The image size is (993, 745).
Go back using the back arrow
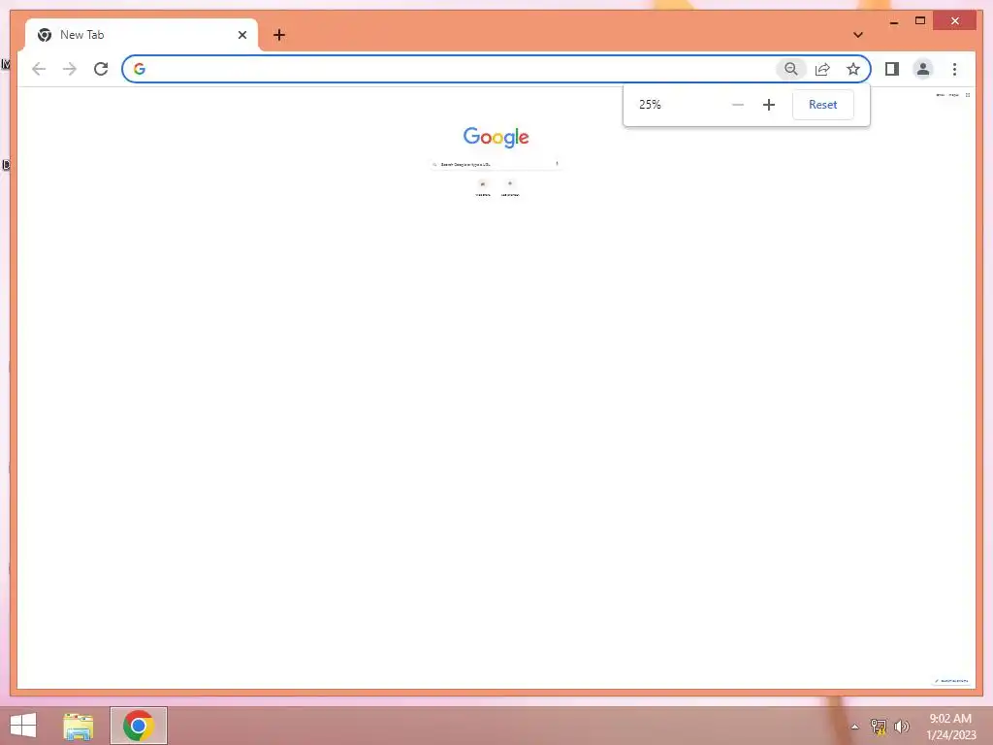pyautogui.click(x=39, y=69)
